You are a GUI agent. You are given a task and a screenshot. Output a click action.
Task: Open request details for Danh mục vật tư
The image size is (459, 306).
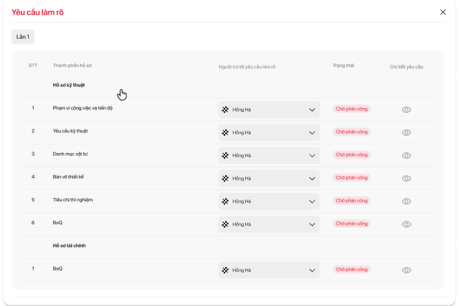(406, 155)
